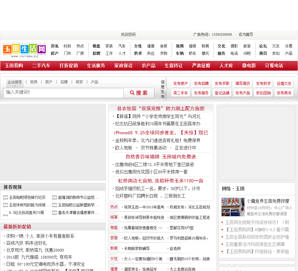Set site as homepage via 设为首页
Screen dimensions: 298x271
point(246,34)
